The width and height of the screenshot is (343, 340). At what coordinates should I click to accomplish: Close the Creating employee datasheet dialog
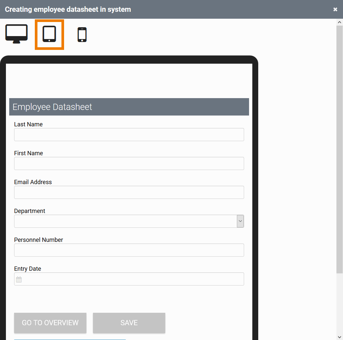click(x=335, y=10)
